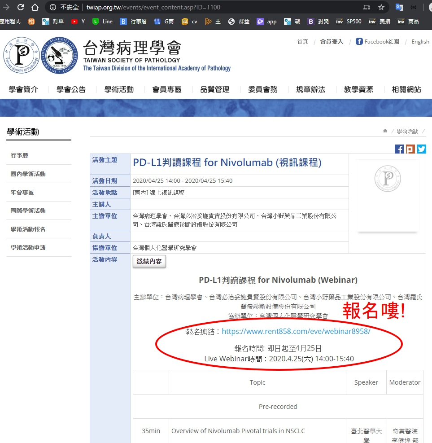
Task: Open the 訂單 bookmark
Action: pos(53,22)
